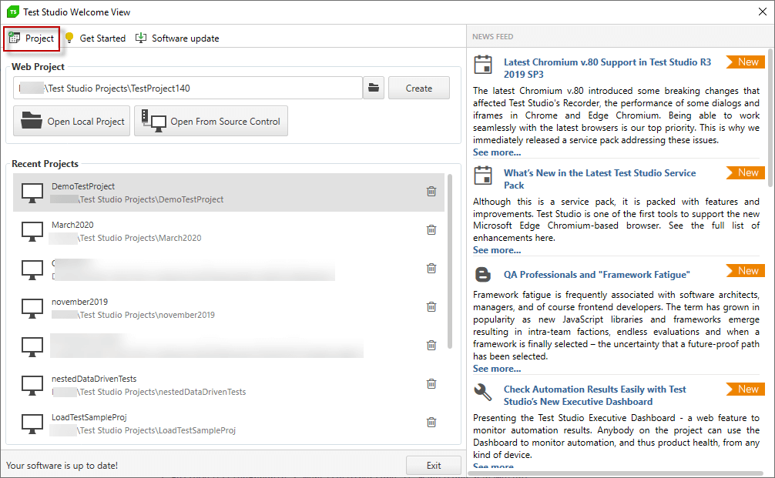The image size is (775, 478).
Task: Read the QA Professionals Framework Fatigue article
Action: [596, 275]
